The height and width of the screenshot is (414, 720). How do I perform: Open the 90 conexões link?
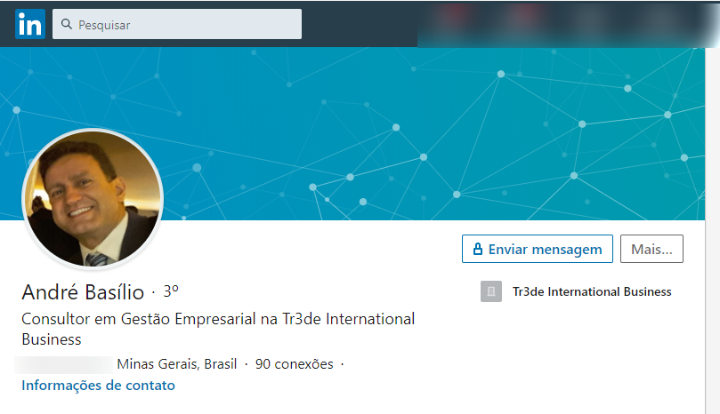[x=295, y=364]
